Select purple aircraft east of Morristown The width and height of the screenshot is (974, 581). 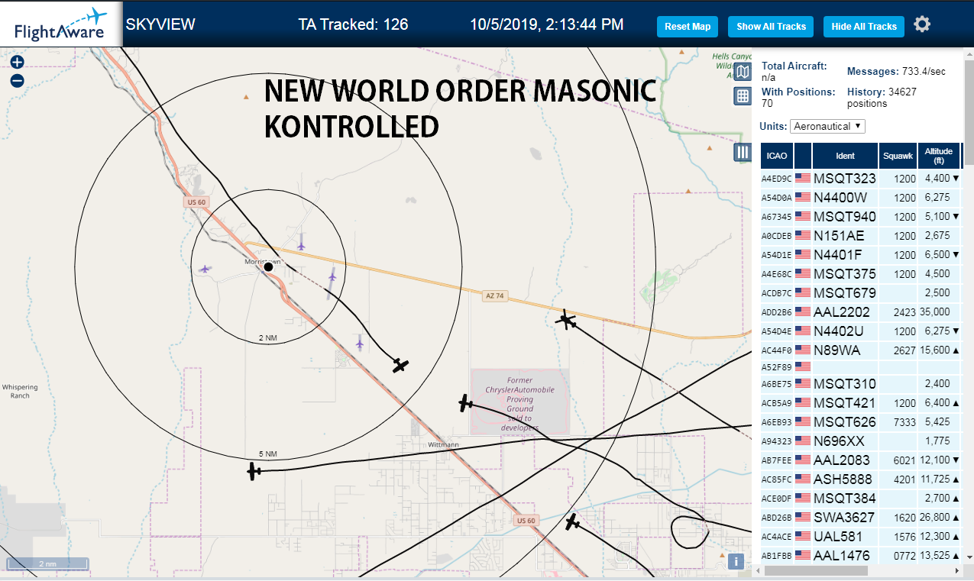332,277
